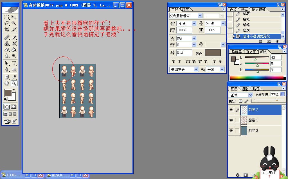Click the text 颜色 swatch in character panel

point(213,53)
